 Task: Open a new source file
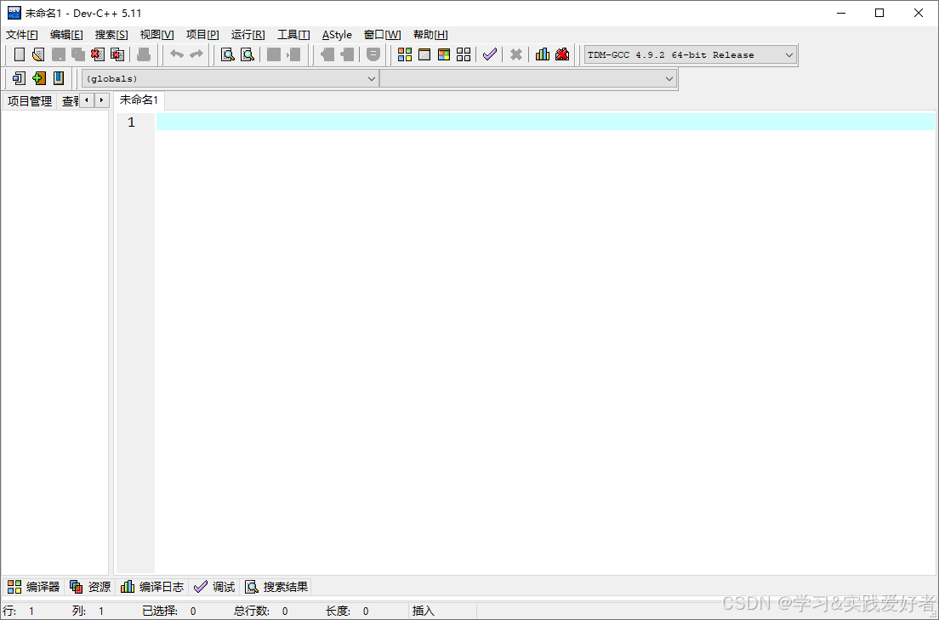pos(19,54)
